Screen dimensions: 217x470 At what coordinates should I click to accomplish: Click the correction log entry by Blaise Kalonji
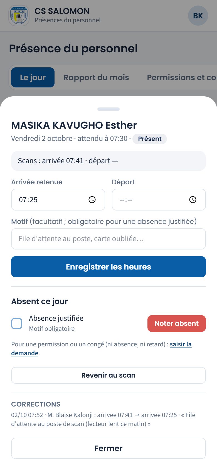103,419
